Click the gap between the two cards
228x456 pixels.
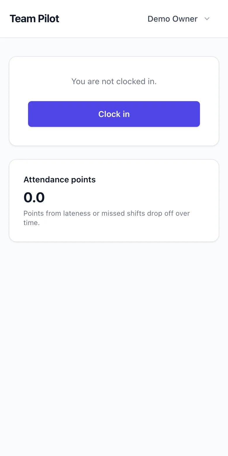coord(114,153)
